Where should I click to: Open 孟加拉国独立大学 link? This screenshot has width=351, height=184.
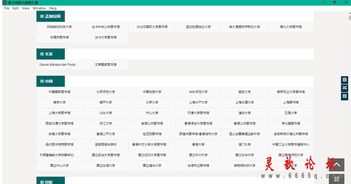click(x=198, y=27)
